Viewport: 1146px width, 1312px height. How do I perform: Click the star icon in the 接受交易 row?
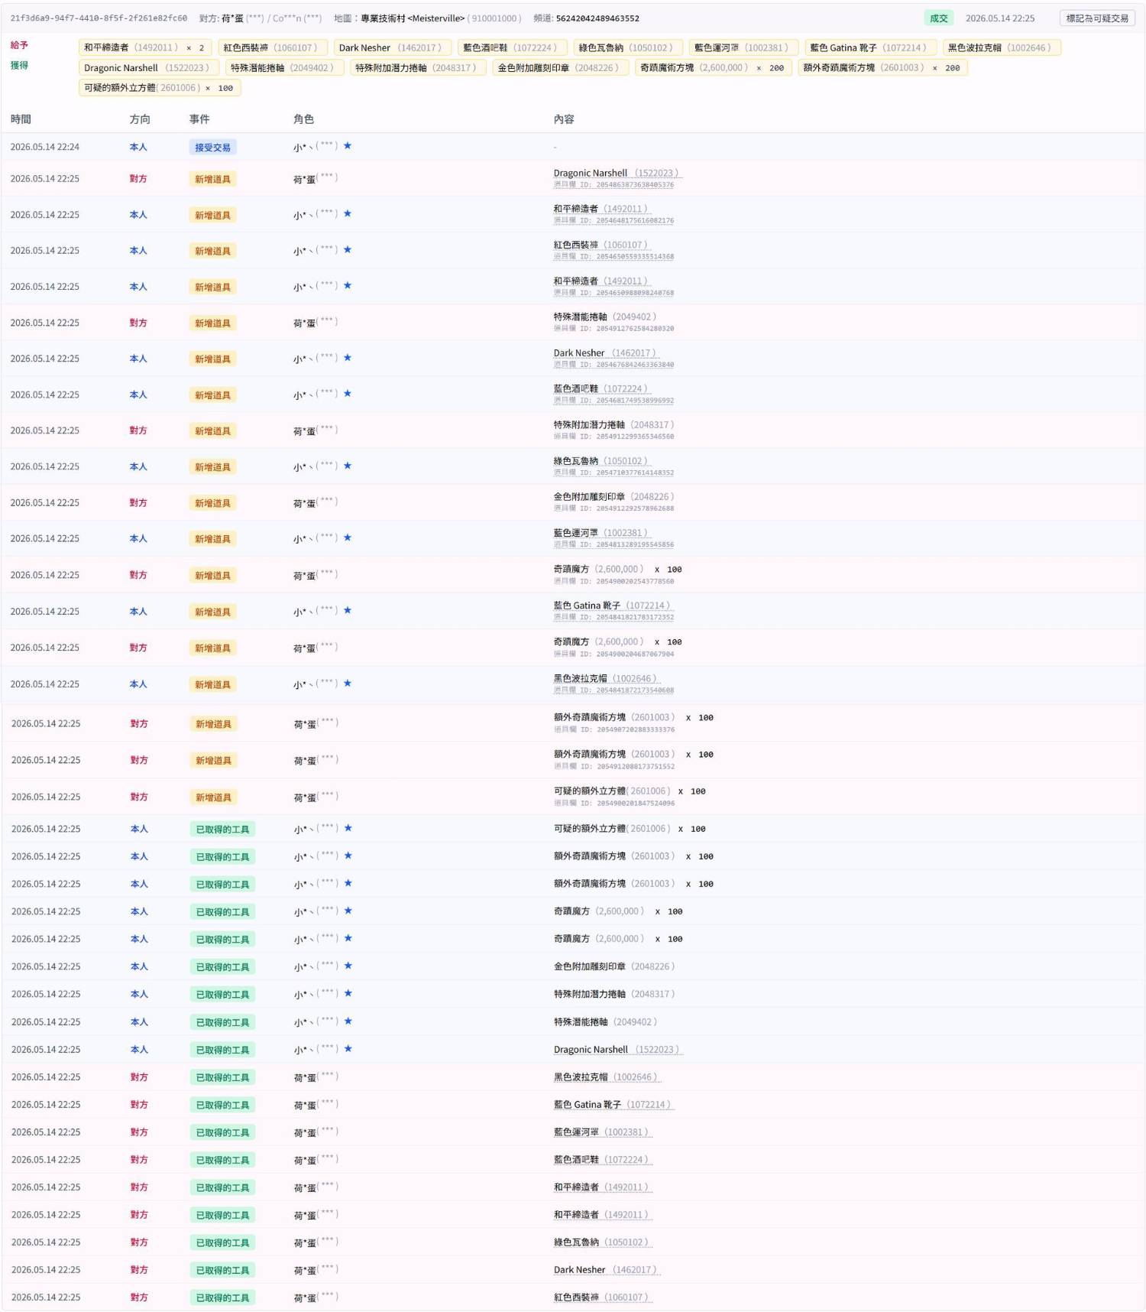coord(348,146)
